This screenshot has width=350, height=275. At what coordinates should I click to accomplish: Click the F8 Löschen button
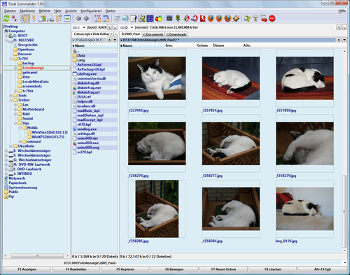tap(273, 269)
